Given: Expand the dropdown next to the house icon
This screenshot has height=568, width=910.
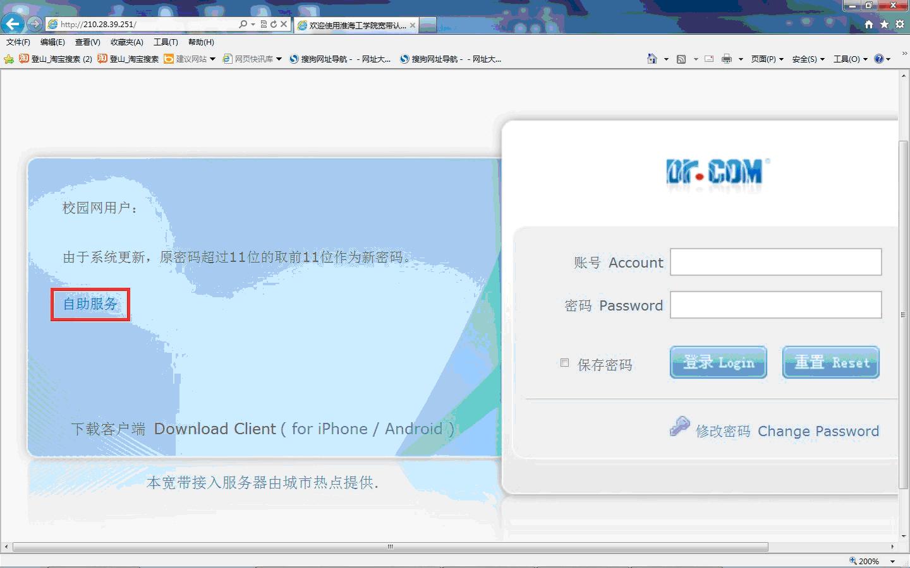Looking at the screenshot, I should point(666,59).
